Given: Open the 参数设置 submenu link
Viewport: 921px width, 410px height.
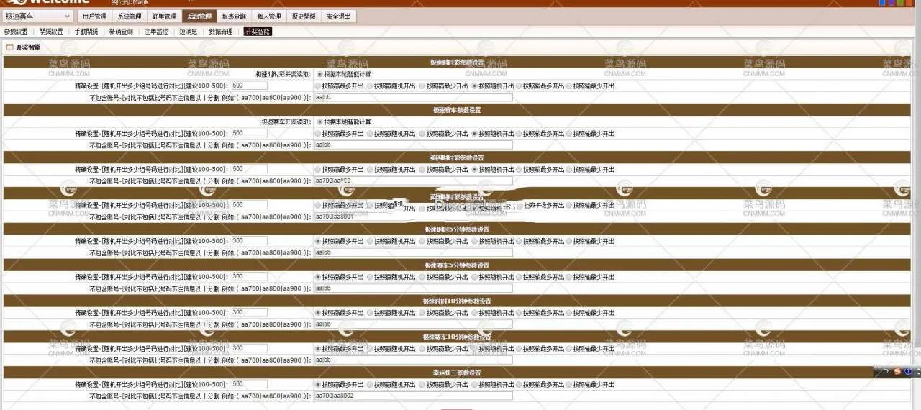Looking at the screenshot, I should [x=16, y=32].
